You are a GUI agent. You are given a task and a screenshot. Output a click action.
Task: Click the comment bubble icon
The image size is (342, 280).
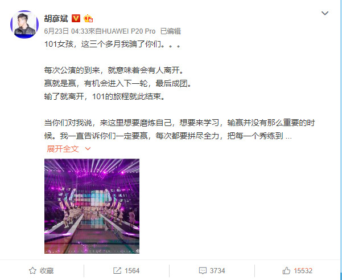tap(203, 271)
